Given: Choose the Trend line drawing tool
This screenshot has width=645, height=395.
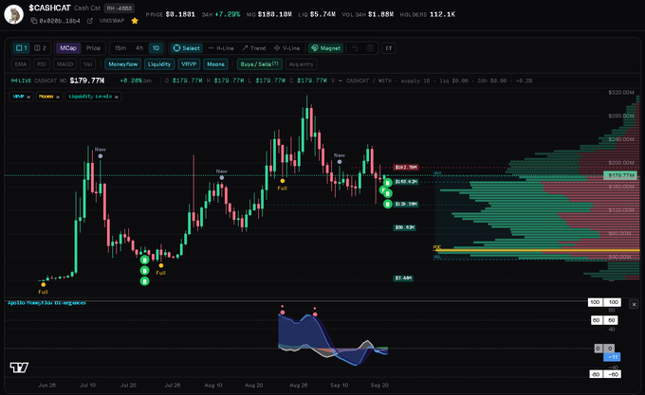Looking at the screenshot, I should [254, 48].
